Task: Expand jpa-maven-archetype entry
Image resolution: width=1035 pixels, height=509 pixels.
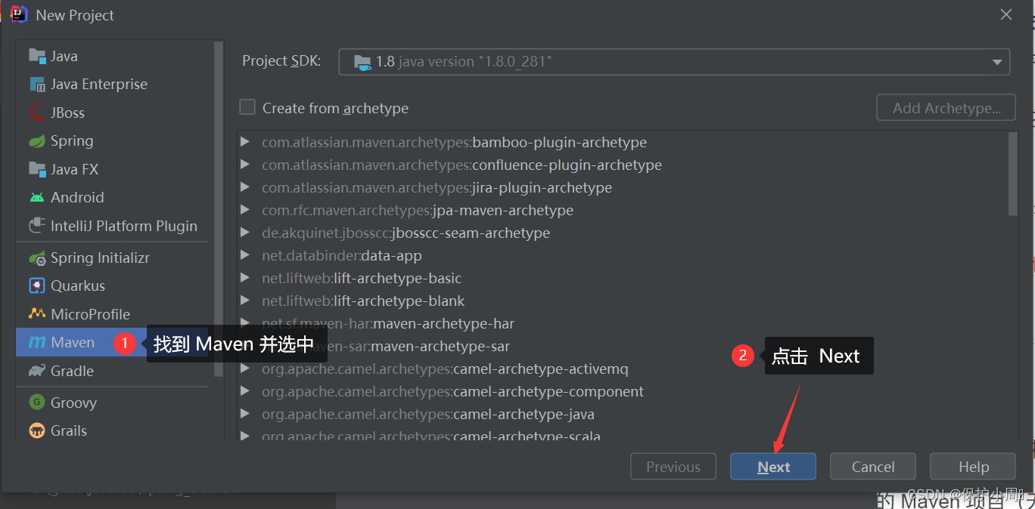Action: tap(244, 210)
